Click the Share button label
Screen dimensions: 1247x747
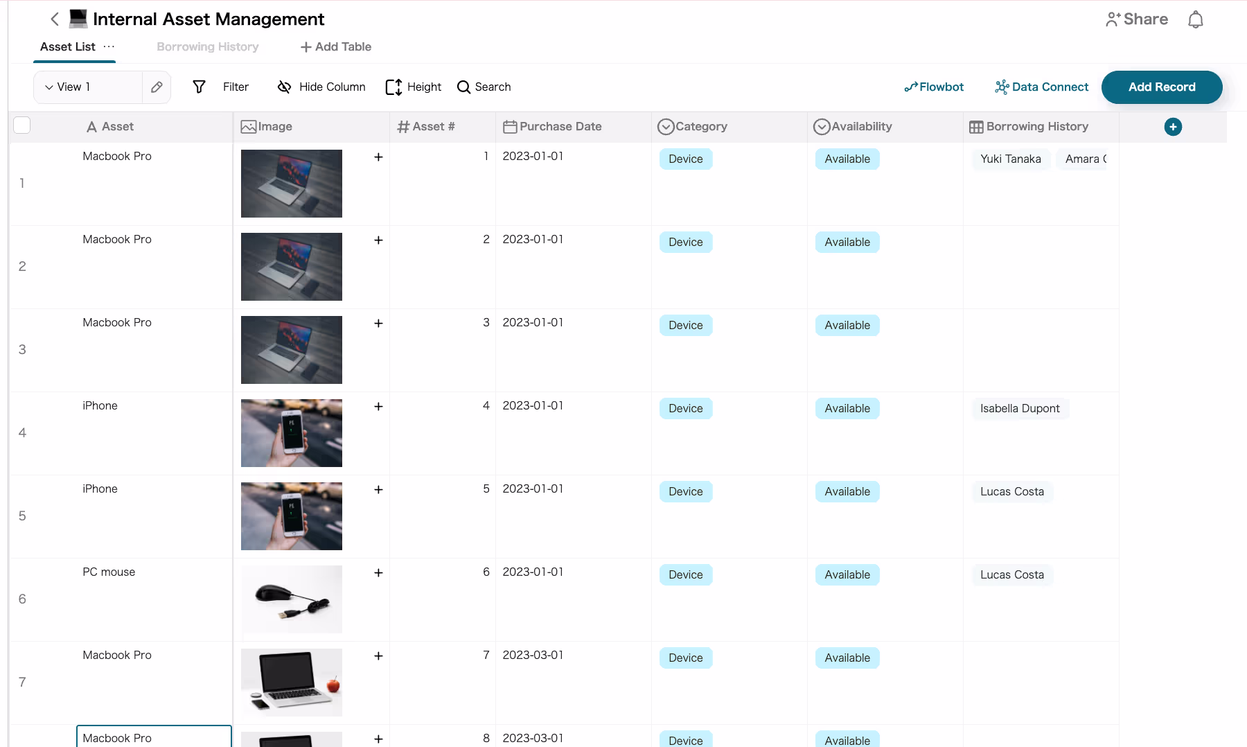pos(1146,19)
